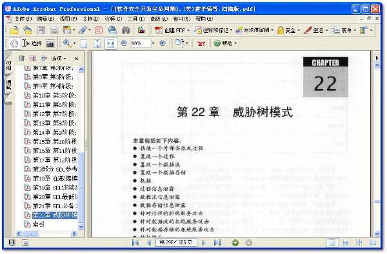The width and height of the screenshot is (387, 254).
Task: Set view to Actual Size page icon
Action: point(84,44)
